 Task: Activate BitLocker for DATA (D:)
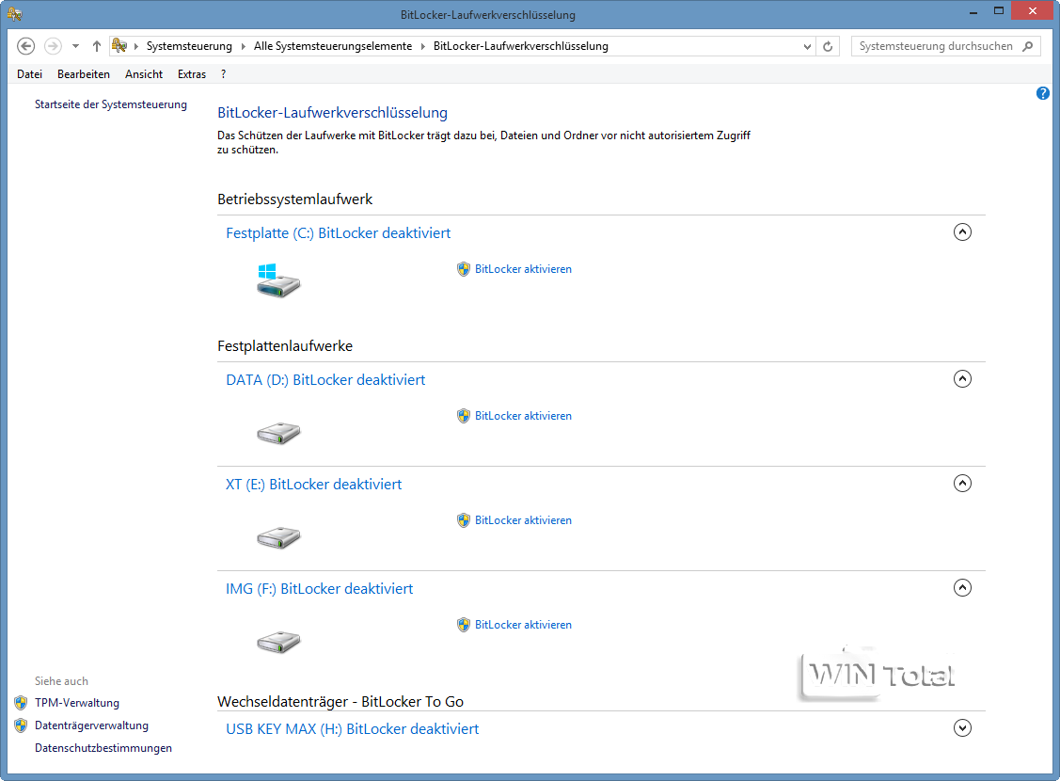coord(523,416)
